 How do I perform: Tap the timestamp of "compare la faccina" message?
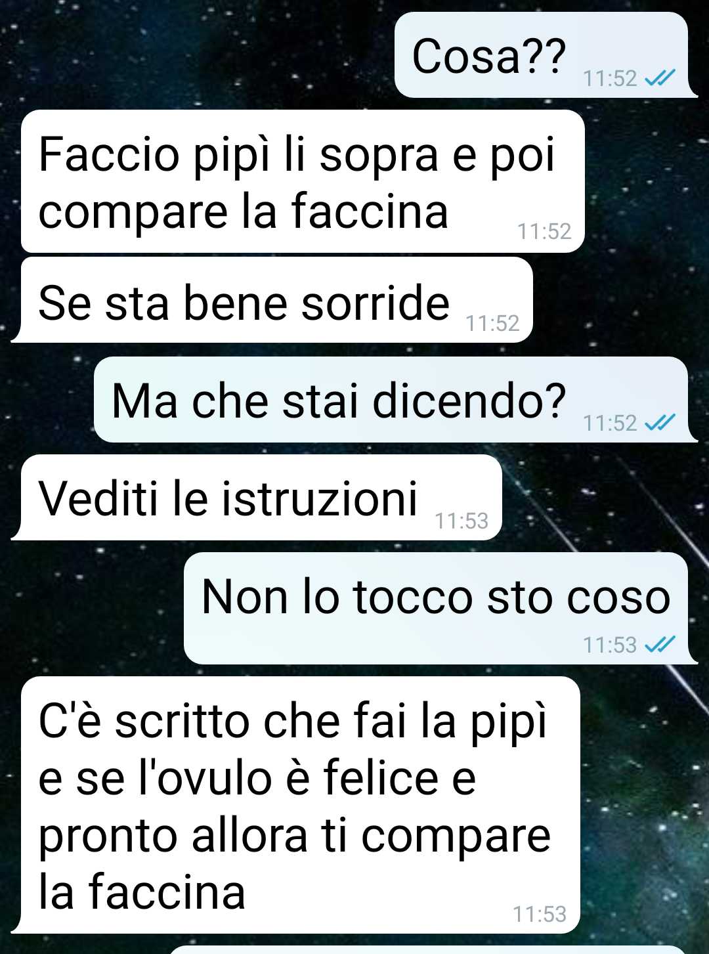(544, 231)
